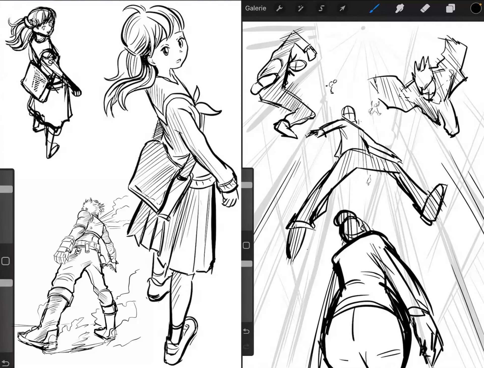Activate the Selection S-shaped tool
This screenshot has height=368, width=484.
coord(321,9)
